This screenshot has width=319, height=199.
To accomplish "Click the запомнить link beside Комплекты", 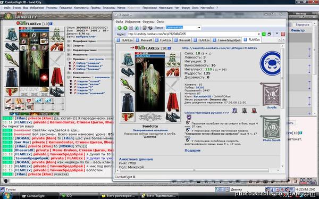I will tap(102, 77).
